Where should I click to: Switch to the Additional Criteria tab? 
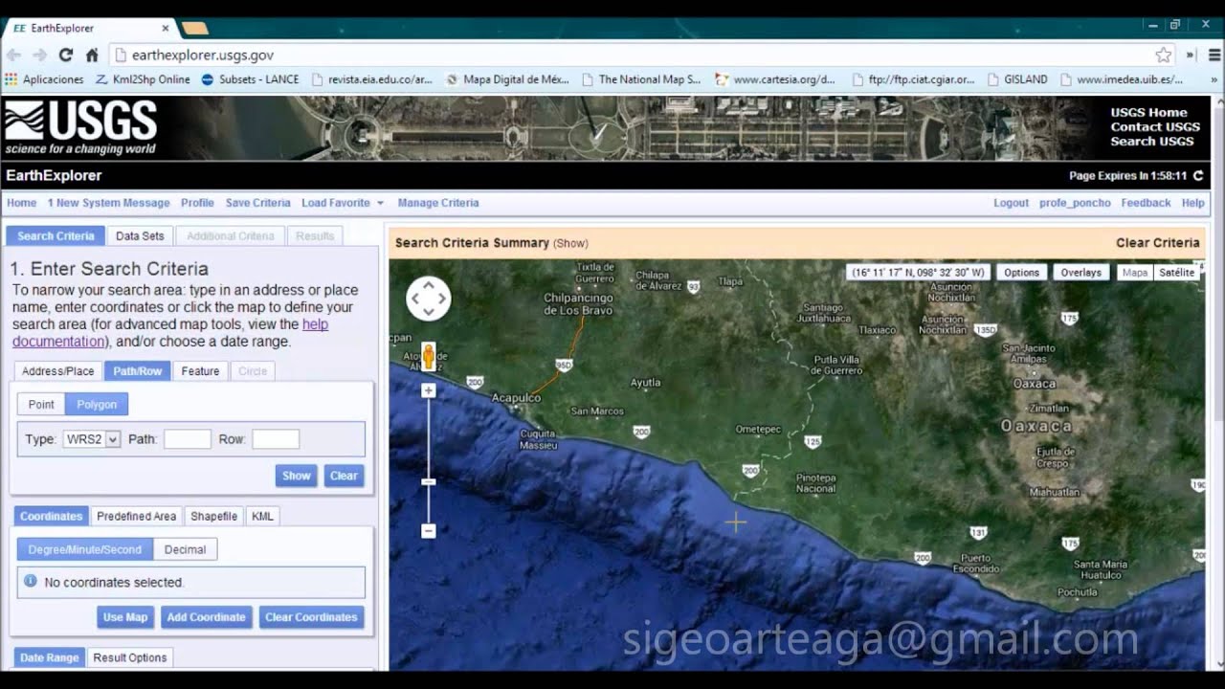coord(231,236)
